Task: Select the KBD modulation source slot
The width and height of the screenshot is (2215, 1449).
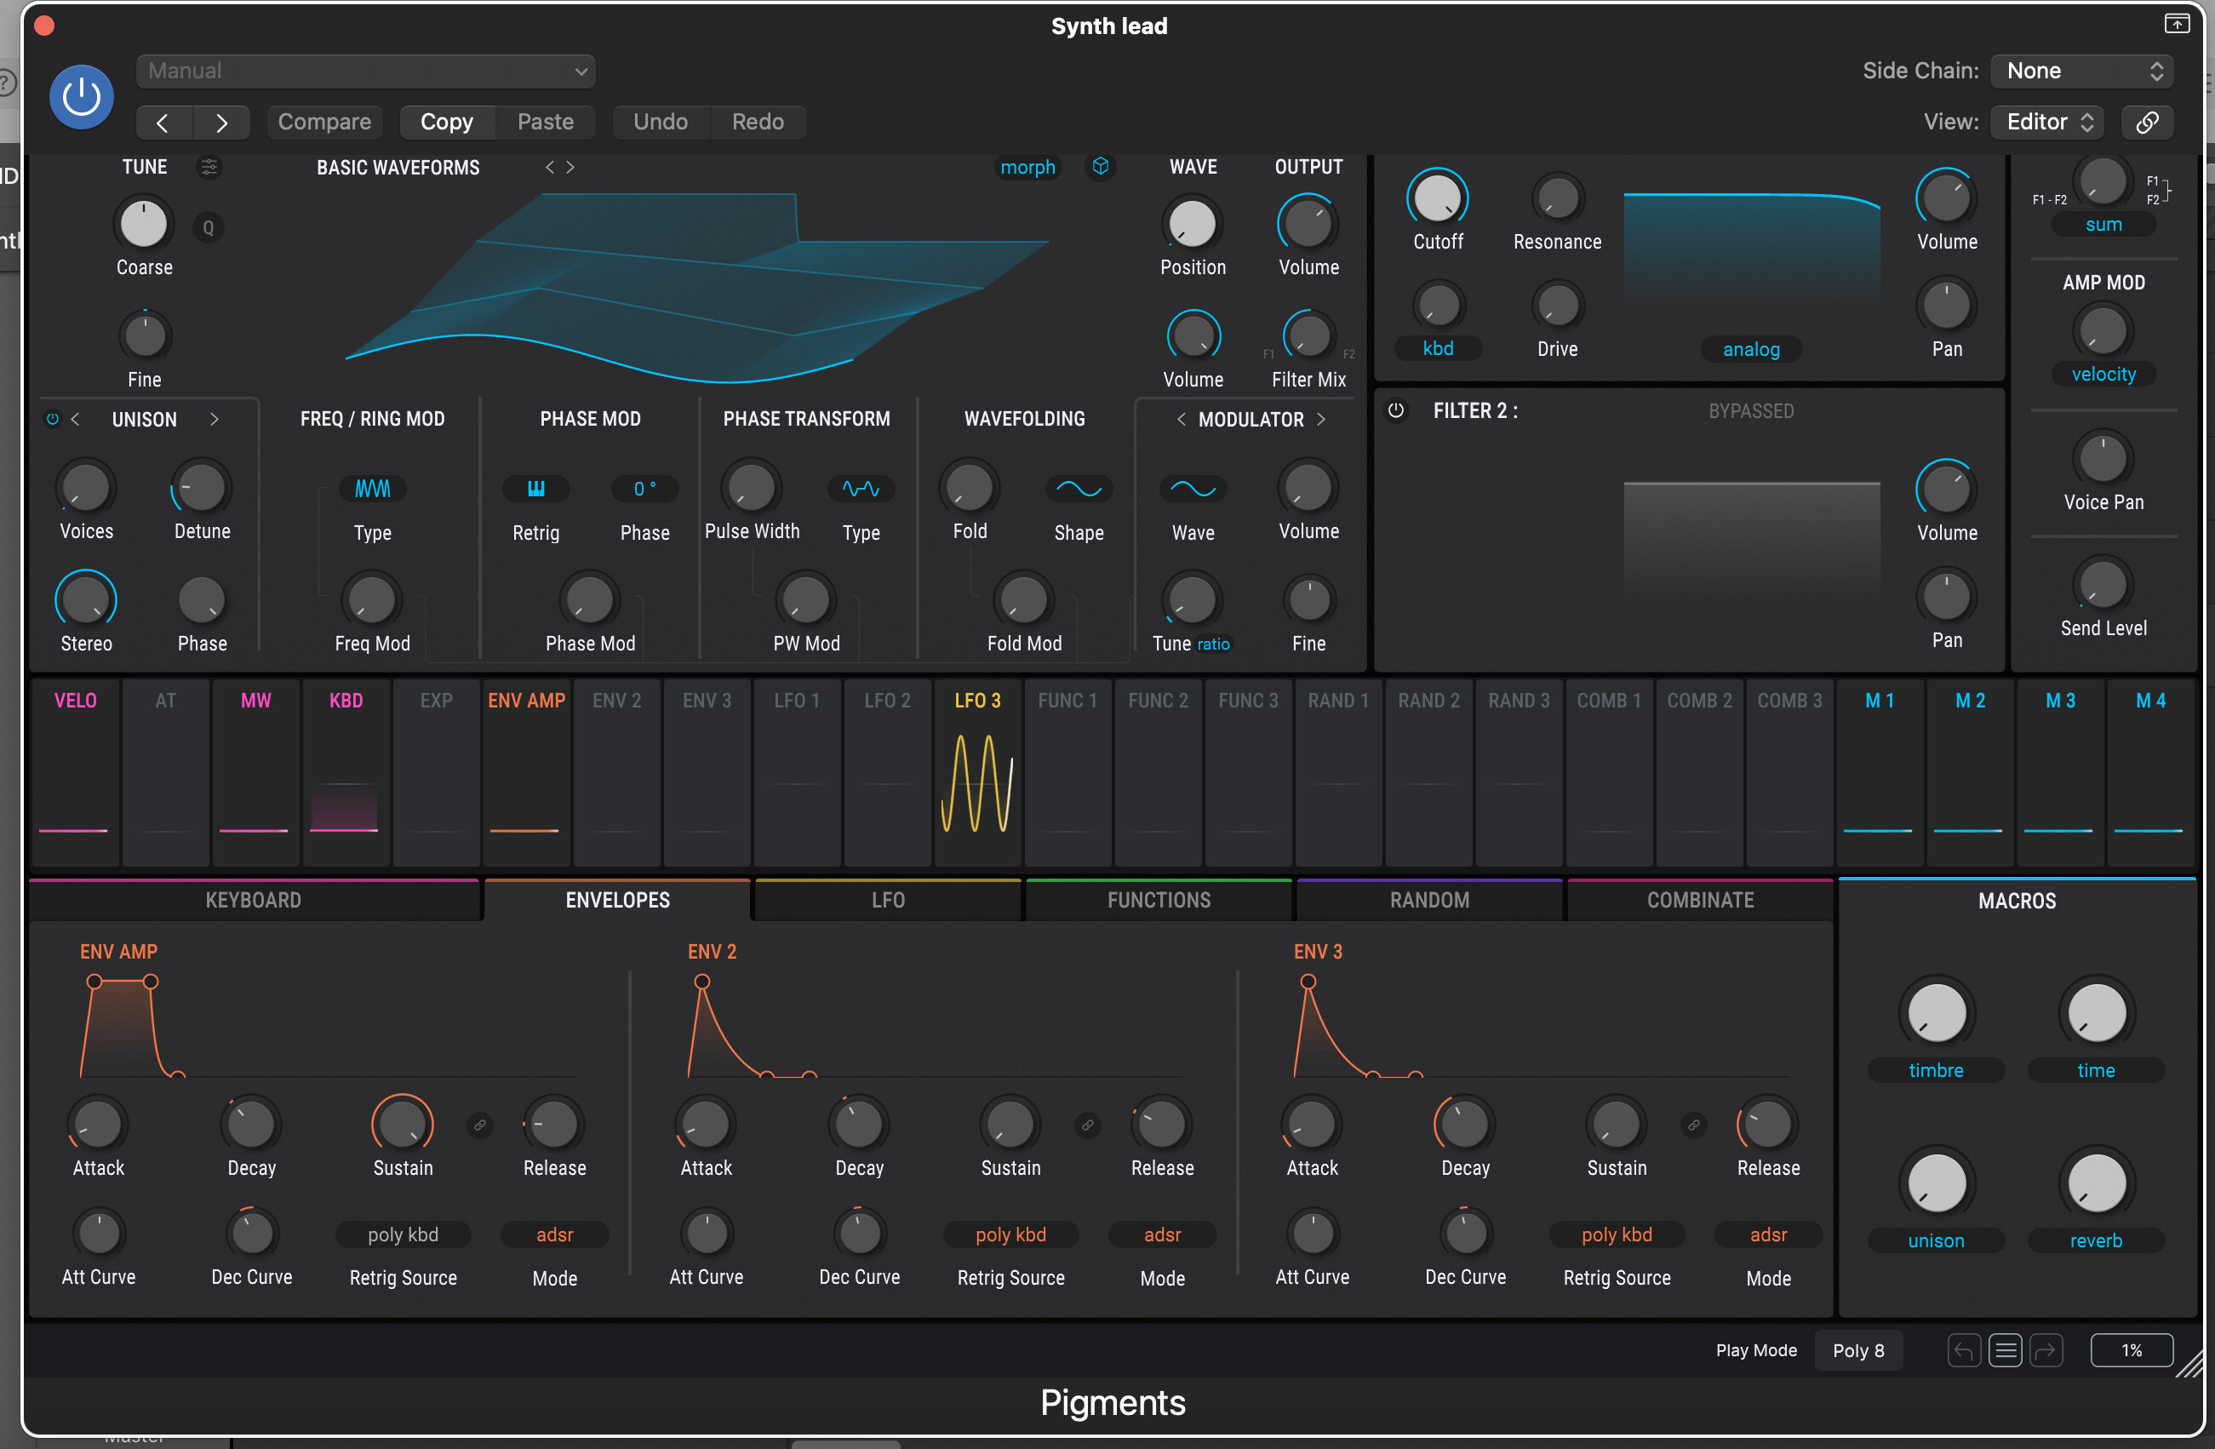Action: [346, 772]
